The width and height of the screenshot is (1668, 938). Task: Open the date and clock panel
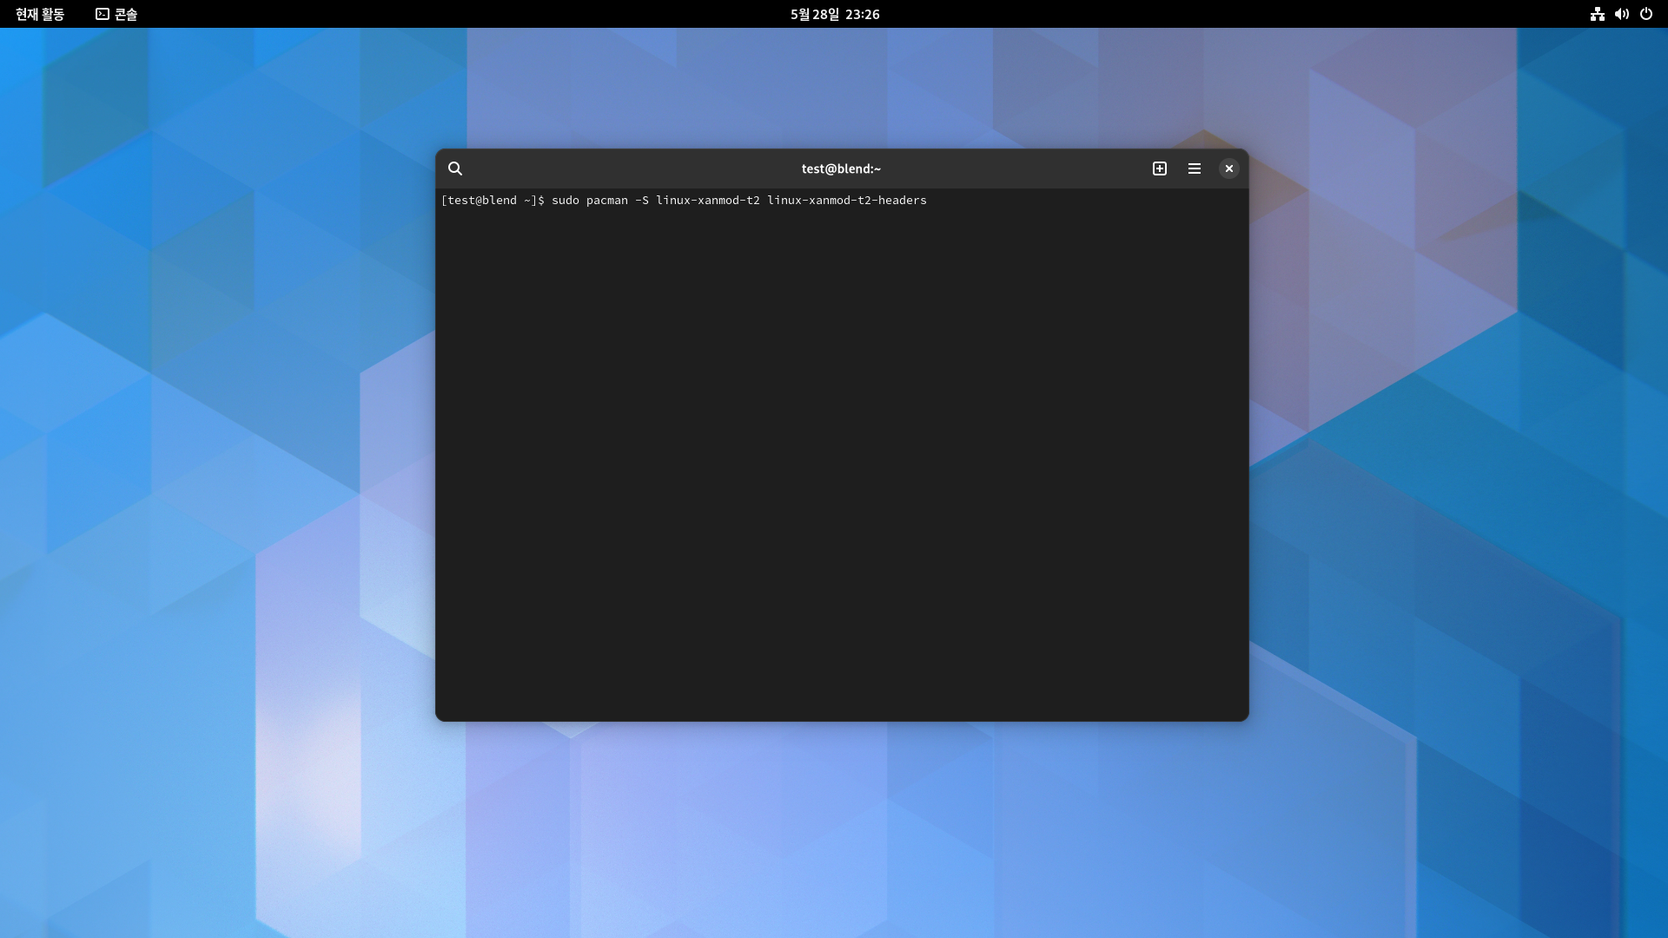834,14
